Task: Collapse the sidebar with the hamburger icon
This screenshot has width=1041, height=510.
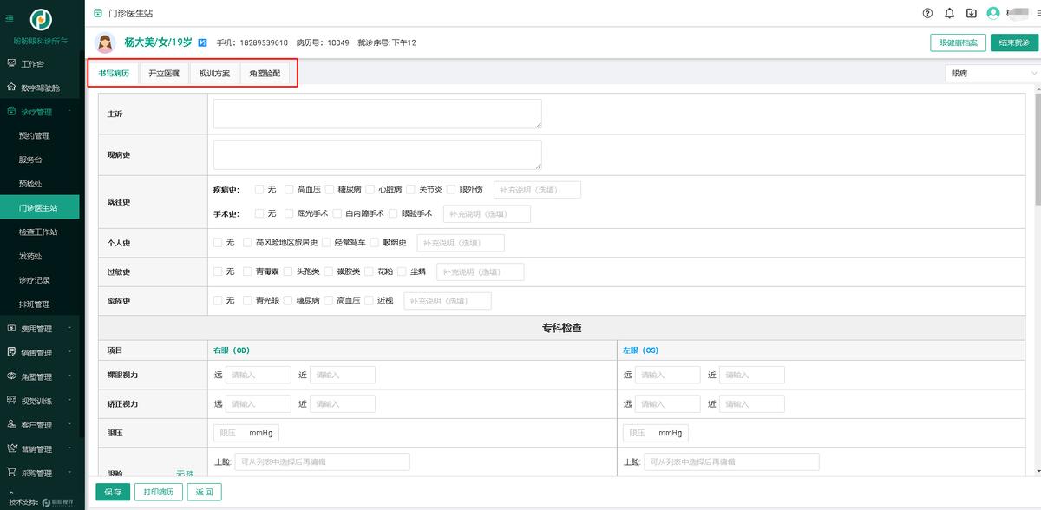Action: (10, 17)
